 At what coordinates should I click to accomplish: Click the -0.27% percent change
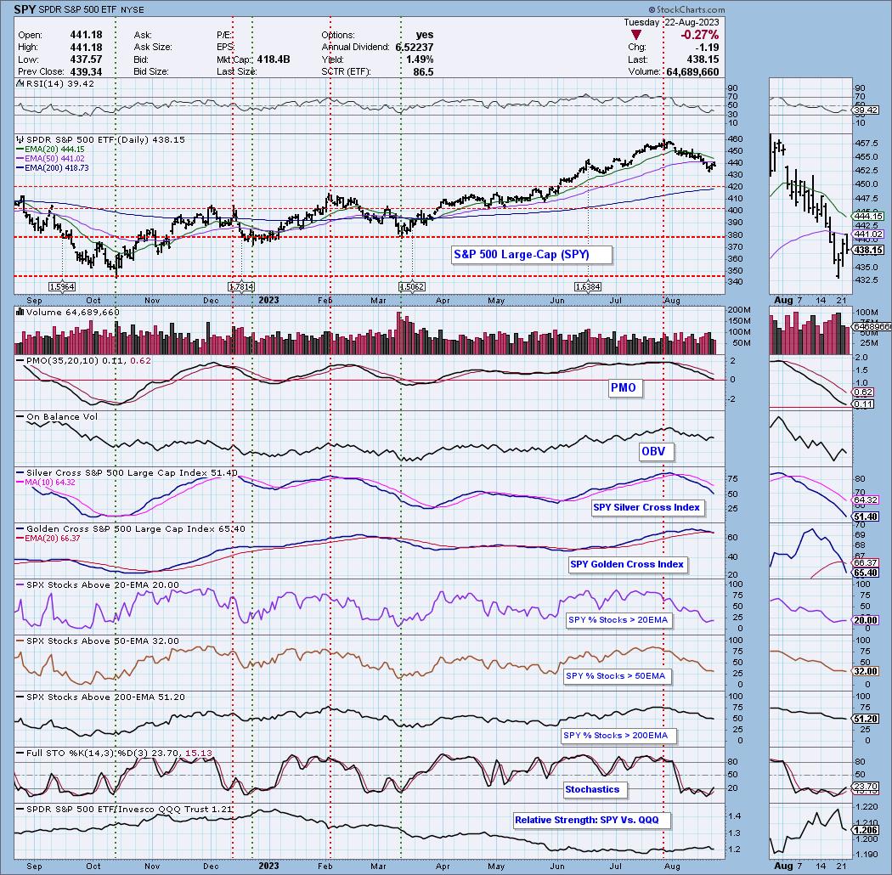tap(699, 36)
